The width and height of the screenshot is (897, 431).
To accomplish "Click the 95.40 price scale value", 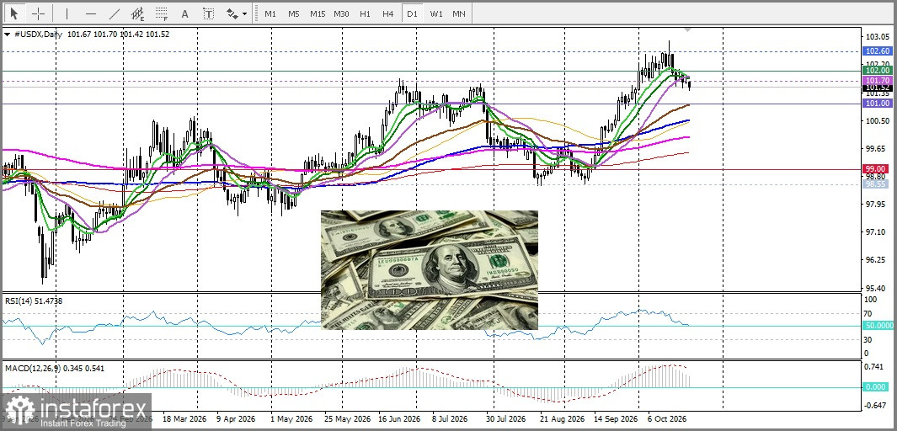I will (x=877, y=288).
